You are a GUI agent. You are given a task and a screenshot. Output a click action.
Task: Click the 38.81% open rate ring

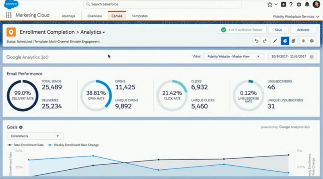coord(96,95)
